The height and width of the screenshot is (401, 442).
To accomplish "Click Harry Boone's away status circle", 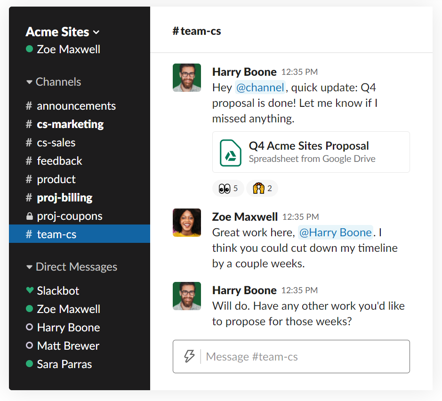I will coord(29,327).
